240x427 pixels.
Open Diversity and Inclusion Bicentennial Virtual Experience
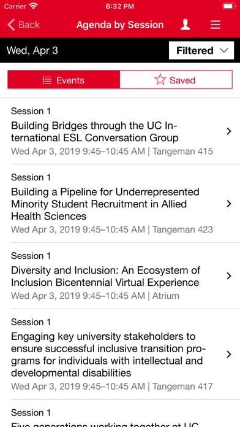pos(120,276)
